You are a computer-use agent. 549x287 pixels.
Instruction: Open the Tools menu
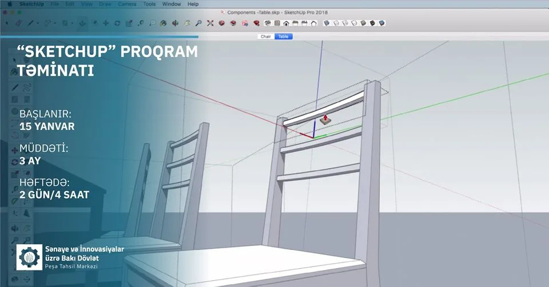coord(149,4)
